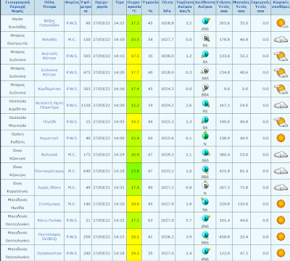Click the wind icon in the Στενήμαχος row
The height and width of the screenshot is (261, 290).
(x=204, y=202)
